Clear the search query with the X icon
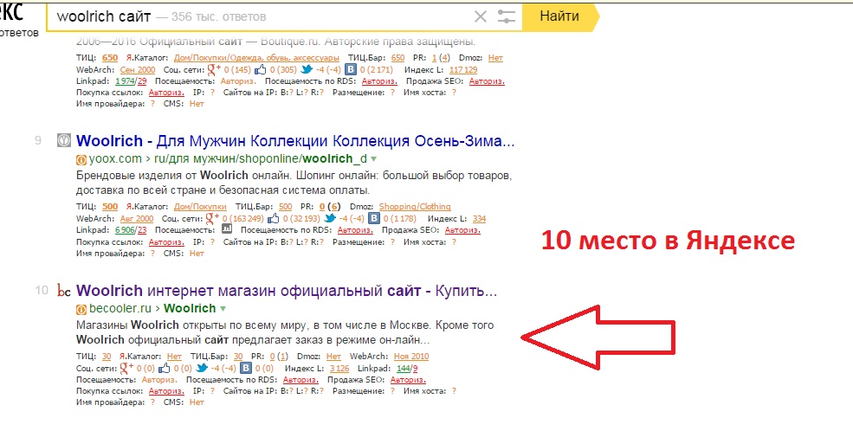The width and height of the screenshot is (853, 431). tap(481, 16)
